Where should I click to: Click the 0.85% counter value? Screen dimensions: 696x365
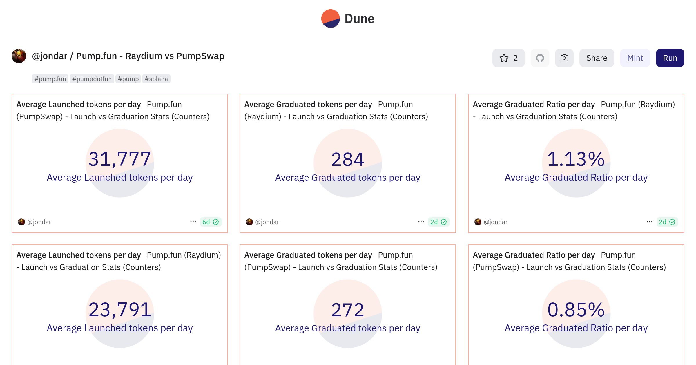(576, 310)
